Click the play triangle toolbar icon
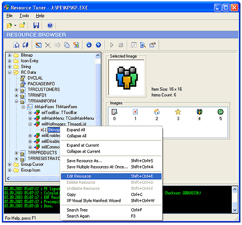242x225 pixels. tap(112, 45)
